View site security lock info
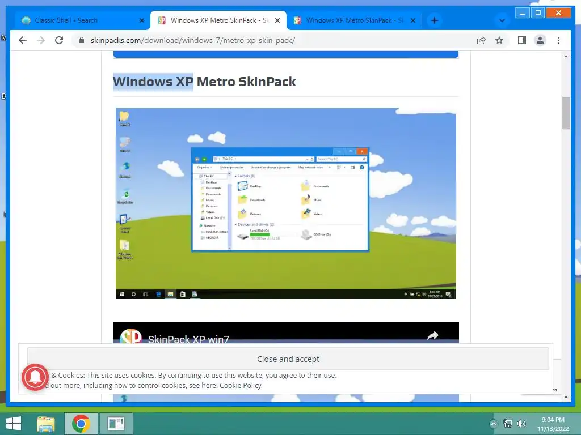 point(82,40)
